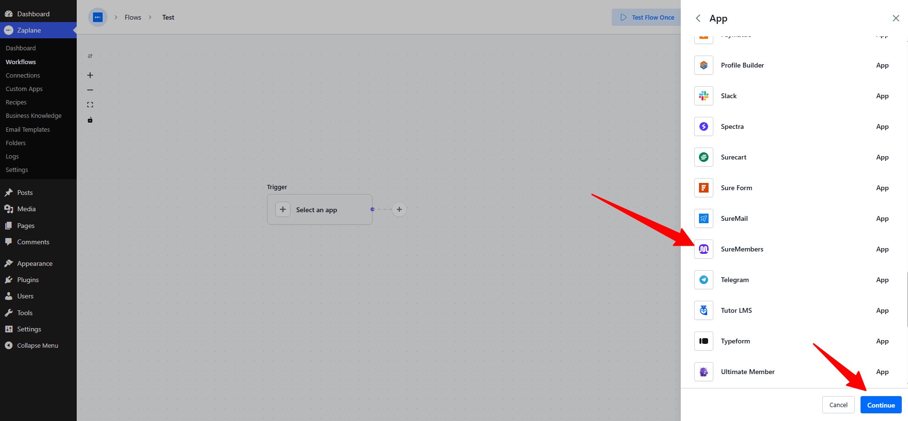Click the Profile Builder row label
This screenshot has height=421, width=908.
(743, 65)
